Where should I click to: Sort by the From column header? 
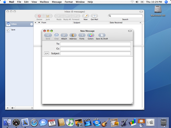(57, 23)
